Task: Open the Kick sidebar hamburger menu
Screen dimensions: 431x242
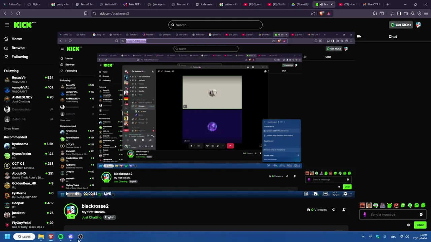Action: point(7,25)
